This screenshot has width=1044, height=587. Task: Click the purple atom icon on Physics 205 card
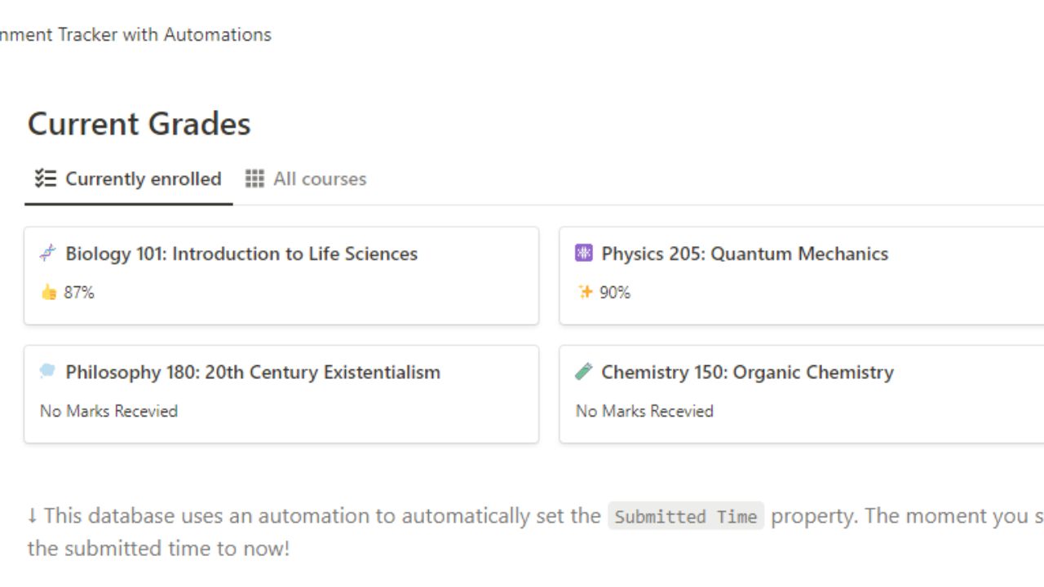pyautogui.click(x=582, y=254)
